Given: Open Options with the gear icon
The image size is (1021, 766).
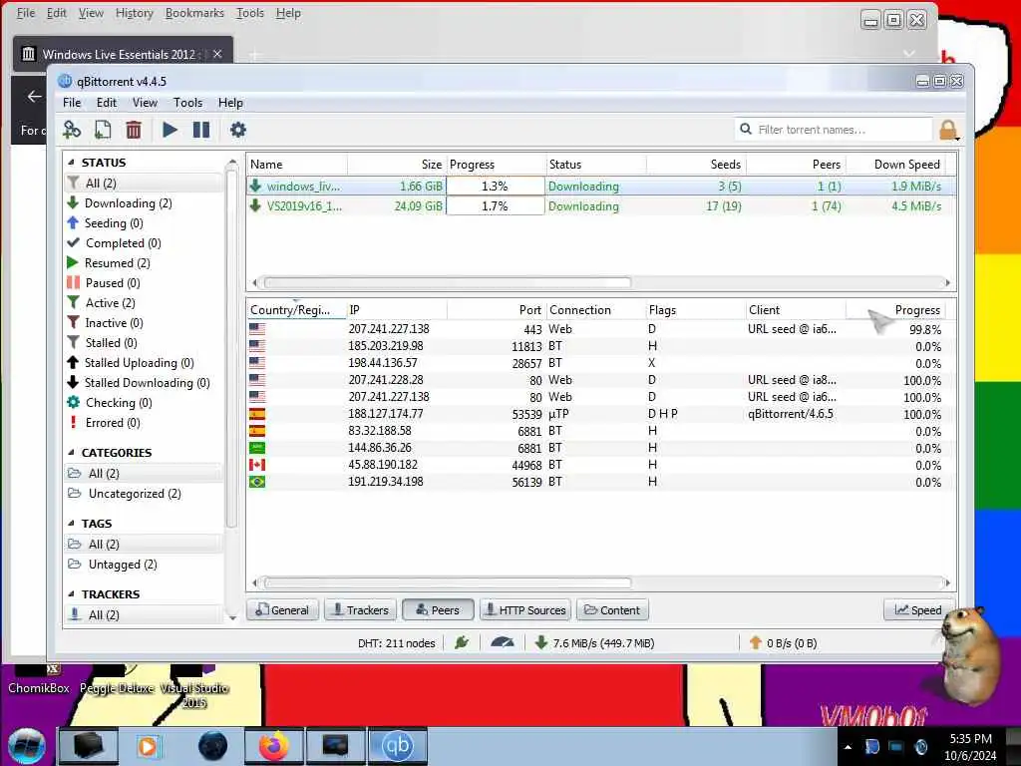Looking at the screenshot, I should [x=238, y=130].
